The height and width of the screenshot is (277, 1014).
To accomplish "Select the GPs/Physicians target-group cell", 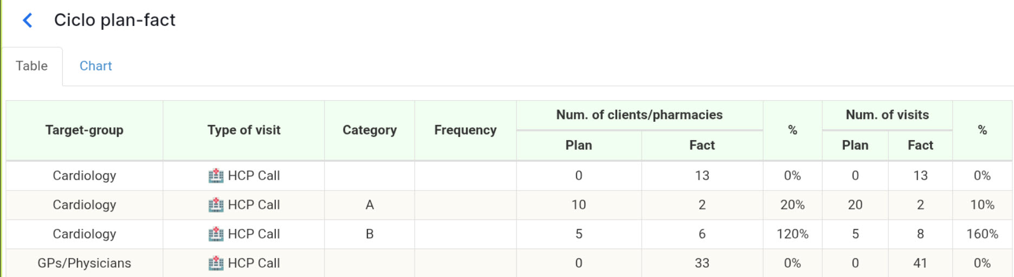I will point(84,263).
